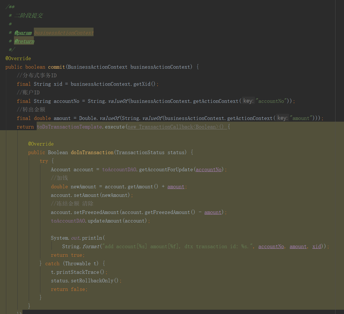The width and height of the screenshot is (344, 314).
Task: Click businessActionContext in the Javadoc @param line
Action: point(64,33)
